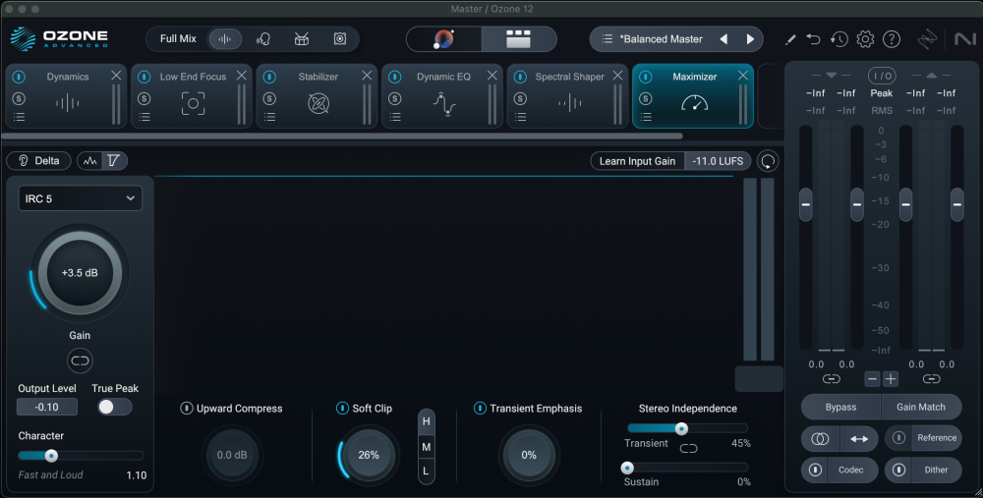Click the Character slider handle

tap(51, 456)
